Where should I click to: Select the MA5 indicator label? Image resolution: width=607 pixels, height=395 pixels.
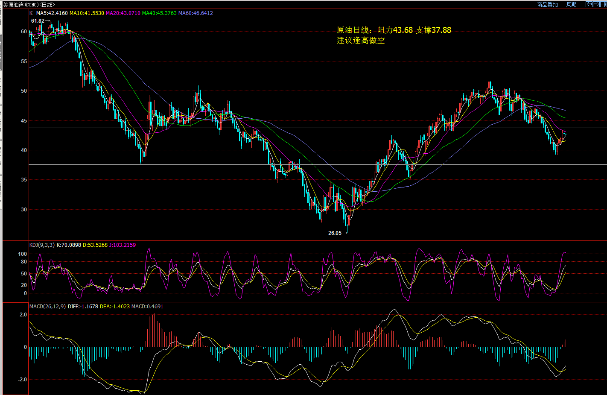52,13
